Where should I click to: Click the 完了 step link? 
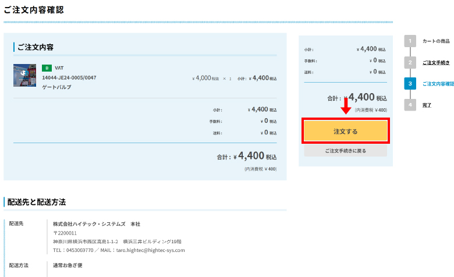coord(427,105)
